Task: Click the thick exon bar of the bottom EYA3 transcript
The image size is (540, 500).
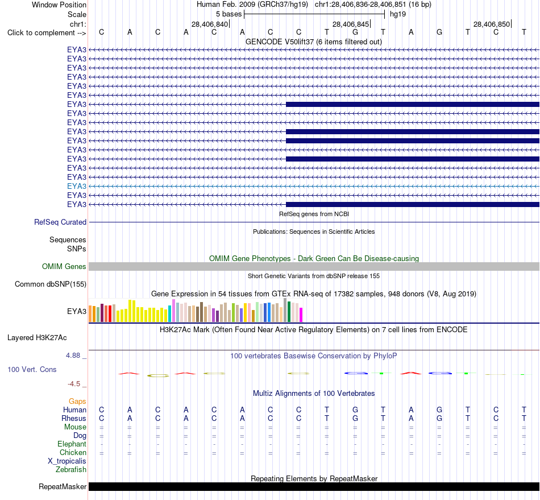Action: [x=413, y=204]
